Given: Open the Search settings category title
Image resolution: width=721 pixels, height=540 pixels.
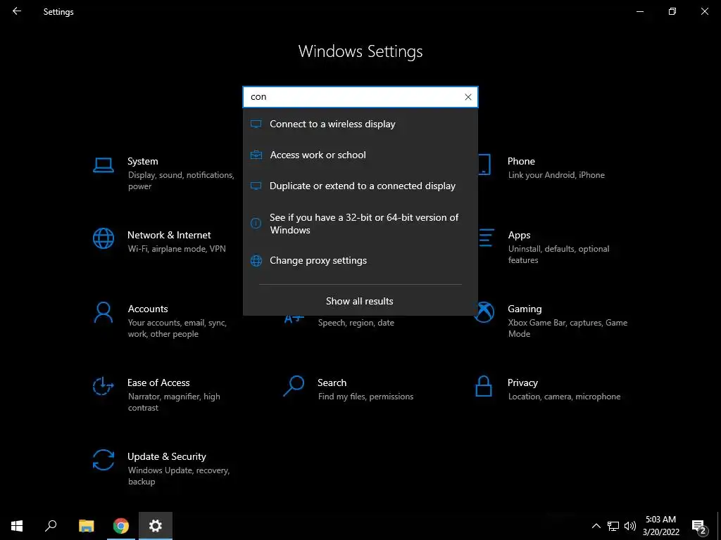Looking at the screenshot, I should [x=332, y=382].
